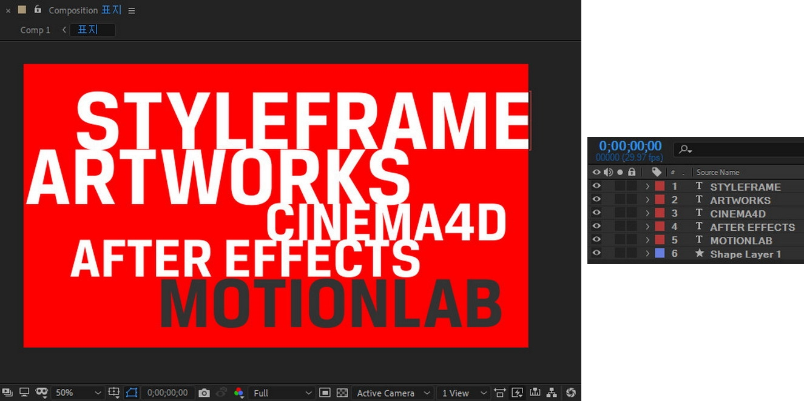The height and width of the screenshot is (401, 804).
Task: Click the Always Preview This View icon
Action: (7, 393)
